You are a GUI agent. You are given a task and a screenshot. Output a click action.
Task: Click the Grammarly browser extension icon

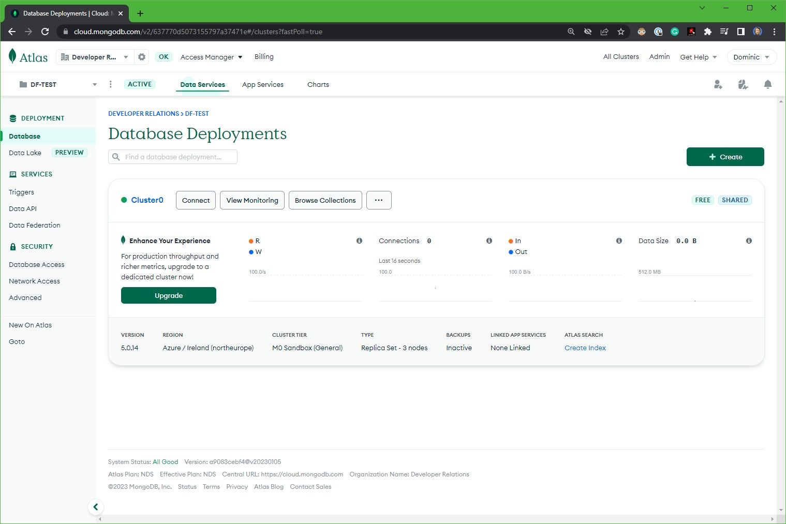click(674, 32)
